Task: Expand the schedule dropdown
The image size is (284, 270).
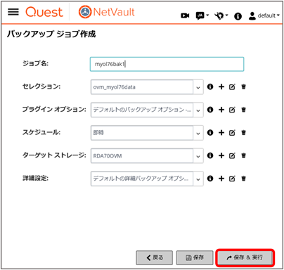Action: 198,133
